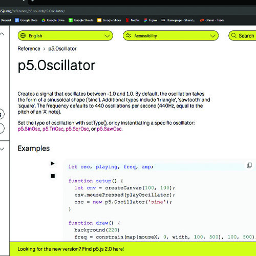Expand the sidebar section with down chevron
256x256 pixels.
(2, 149)
